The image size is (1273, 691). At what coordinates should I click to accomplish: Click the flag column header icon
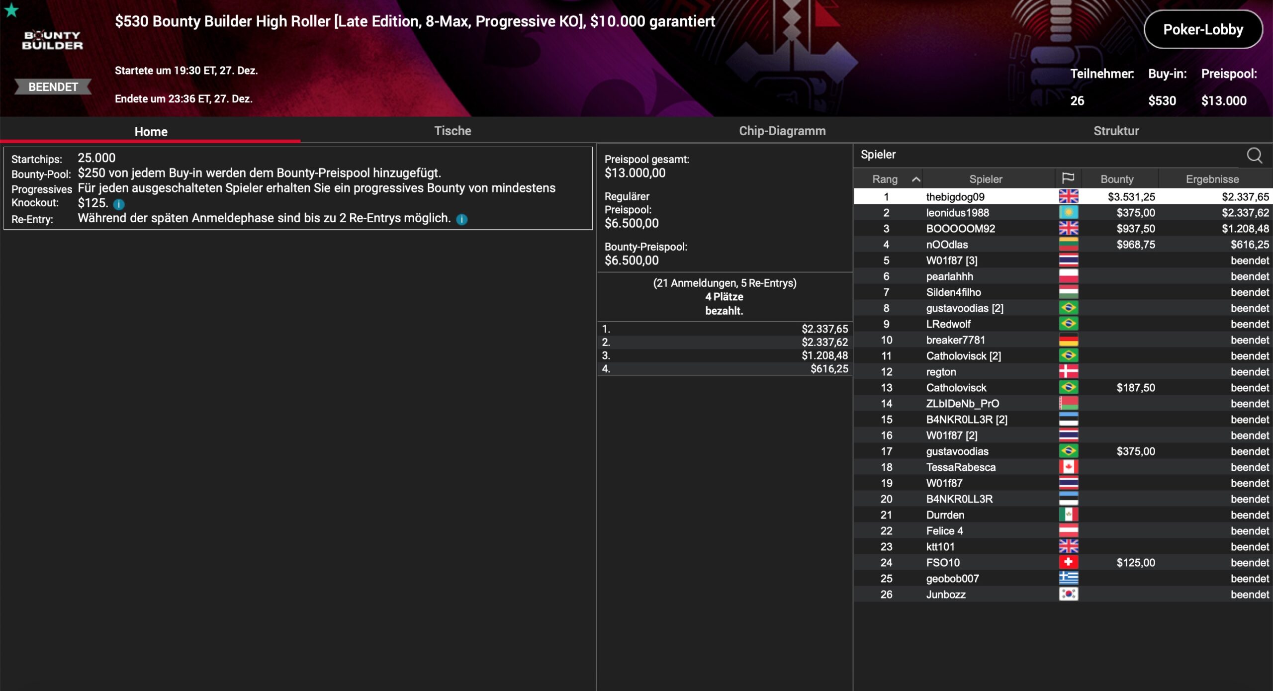[x=1068, y=178]
